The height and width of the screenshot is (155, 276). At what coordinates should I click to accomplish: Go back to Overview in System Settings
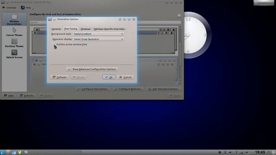[9, 8]
